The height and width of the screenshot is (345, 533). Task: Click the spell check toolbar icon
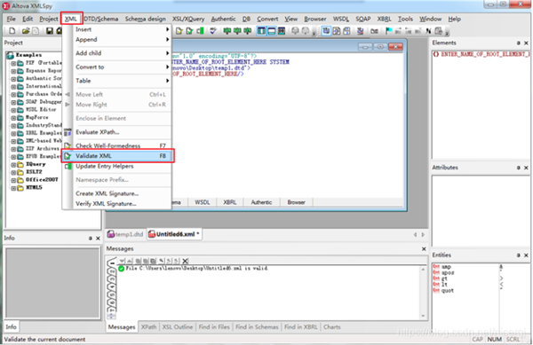213,31
